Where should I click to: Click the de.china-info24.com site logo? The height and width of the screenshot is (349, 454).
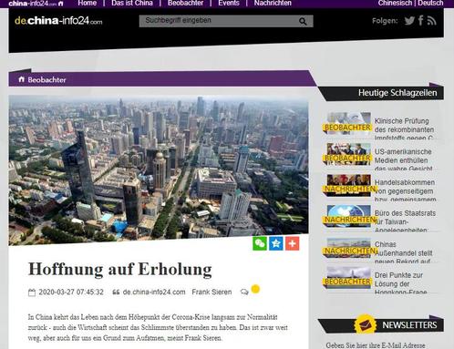point(58,21)
